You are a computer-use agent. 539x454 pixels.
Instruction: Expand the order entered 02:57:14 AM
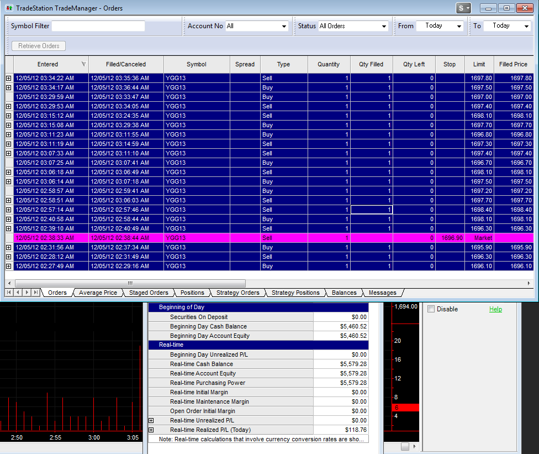click(9, 210)
